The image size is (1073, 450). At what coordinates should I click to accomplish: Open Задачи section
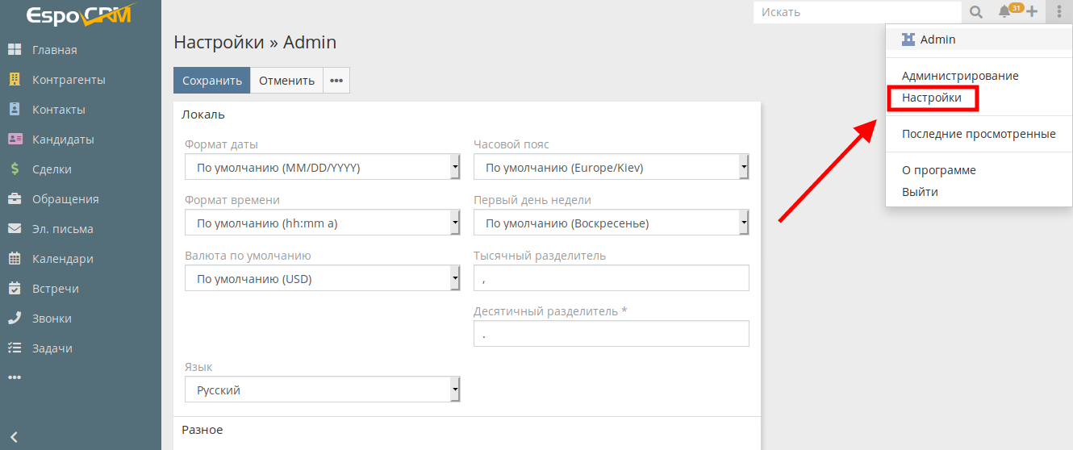pos(52,348)
